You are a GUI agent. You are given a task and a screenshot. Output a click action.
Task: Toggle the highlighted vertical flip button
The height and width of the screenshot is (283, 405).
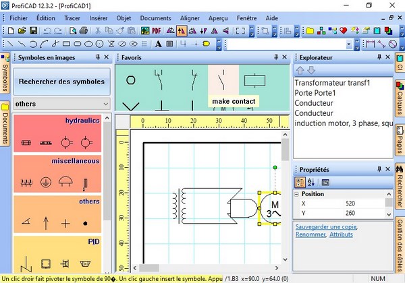tap(182, 31)
